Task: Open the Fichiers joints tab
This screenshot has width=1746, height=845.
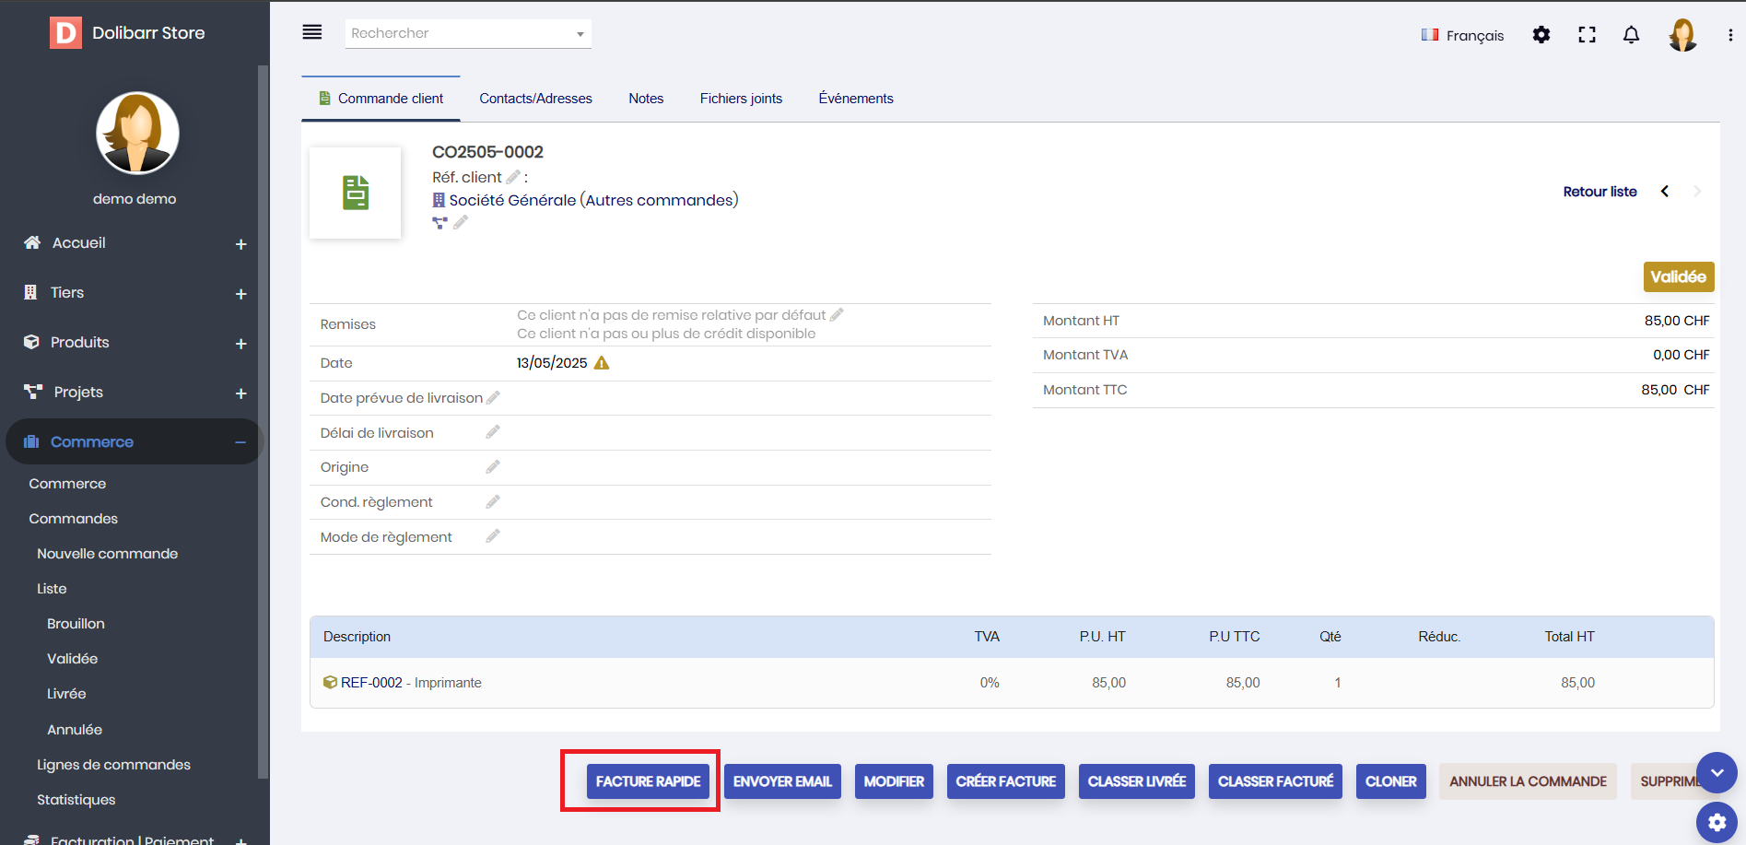Action: coord(741,99)
